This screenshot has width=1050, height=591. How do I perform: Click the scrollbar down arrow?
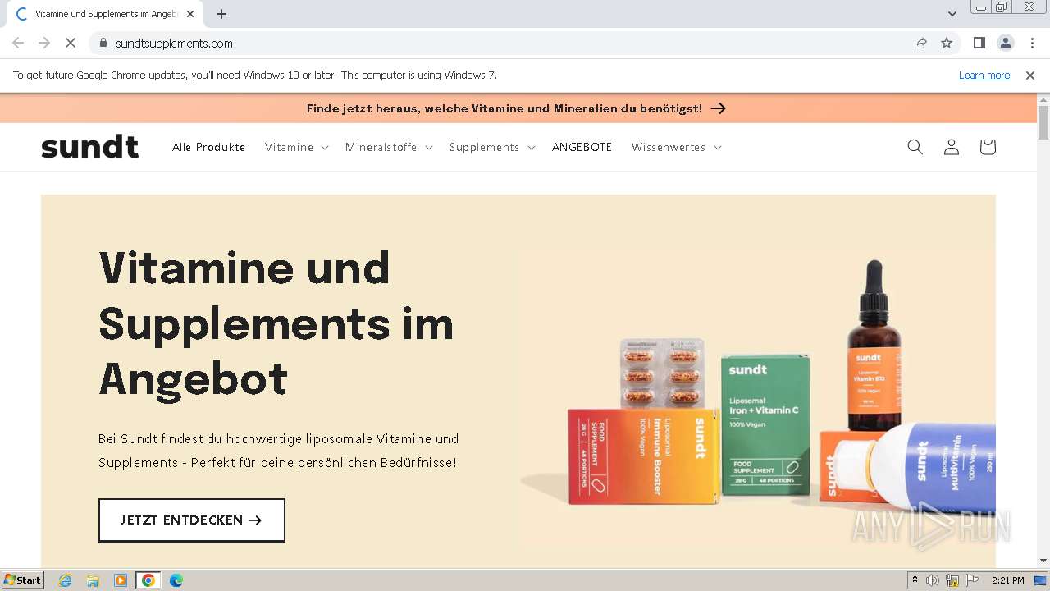click(x=1043, y=561)
